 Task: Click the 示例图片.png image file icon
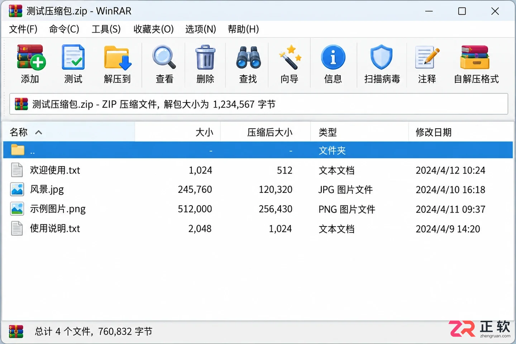(17, 209)
